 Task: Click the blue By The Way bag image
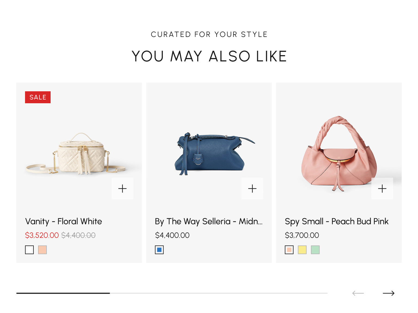pyautogui.click(x=209, y=154)
